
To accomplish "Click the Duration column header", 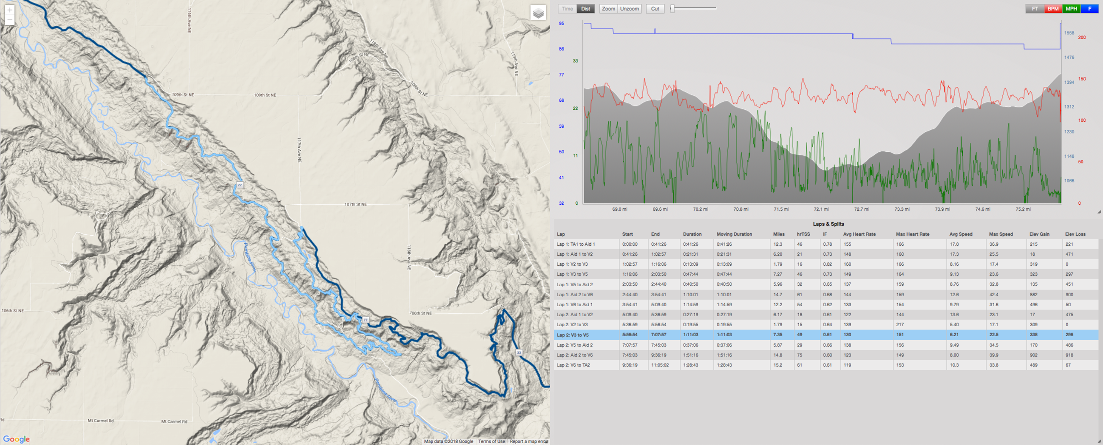I will 692,234.
